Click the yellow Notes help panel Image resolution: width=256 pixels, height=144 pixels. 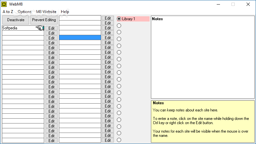[203, 122]
